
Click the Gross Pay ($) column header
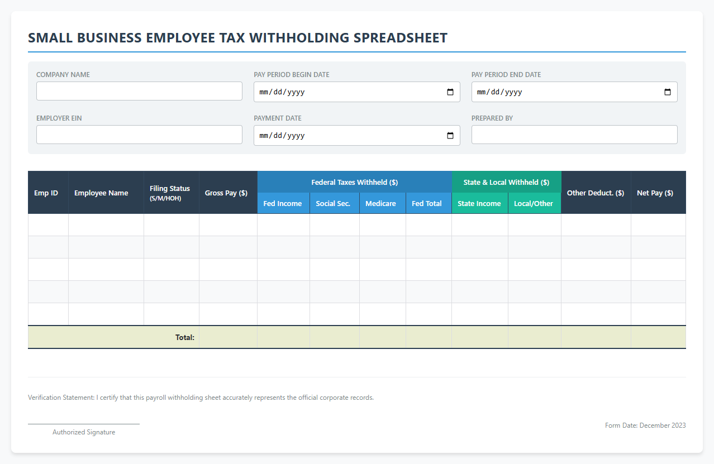pyautogui.click(x=228, y=193)
